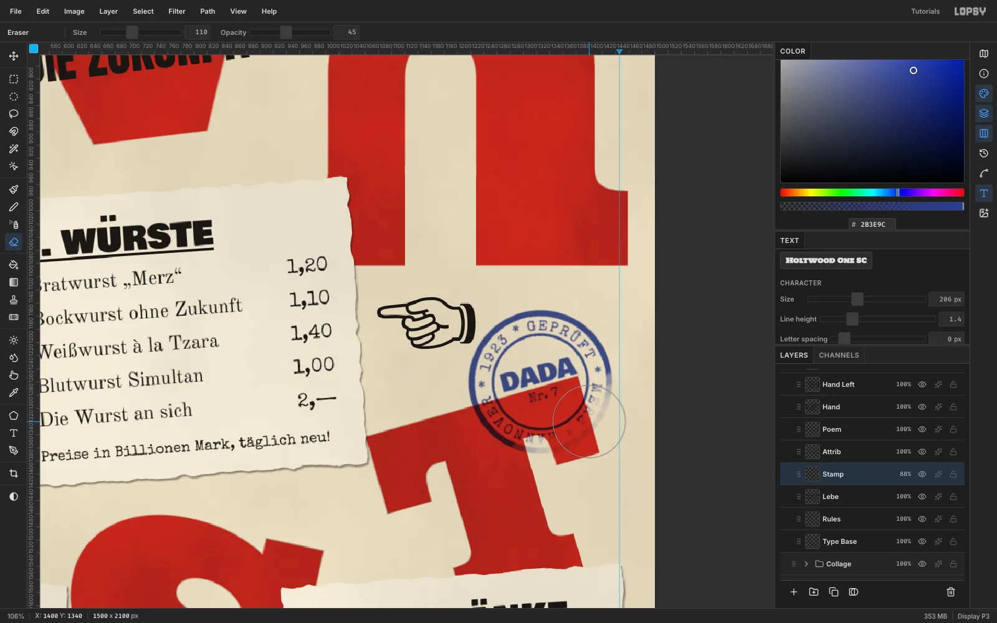Open the History panel icon
Image resolution: width=997 pixels, height=623 pixels.
point(984,153)
